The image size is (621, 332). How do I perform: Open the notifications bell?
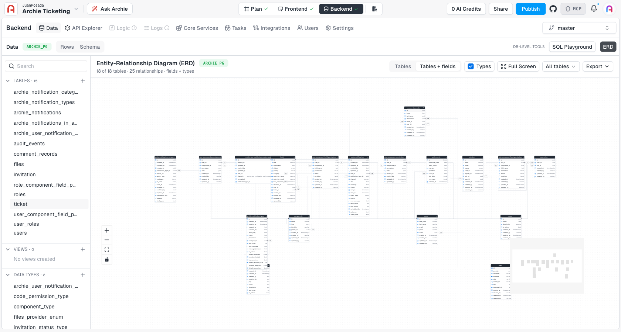(x=594, y=8)
